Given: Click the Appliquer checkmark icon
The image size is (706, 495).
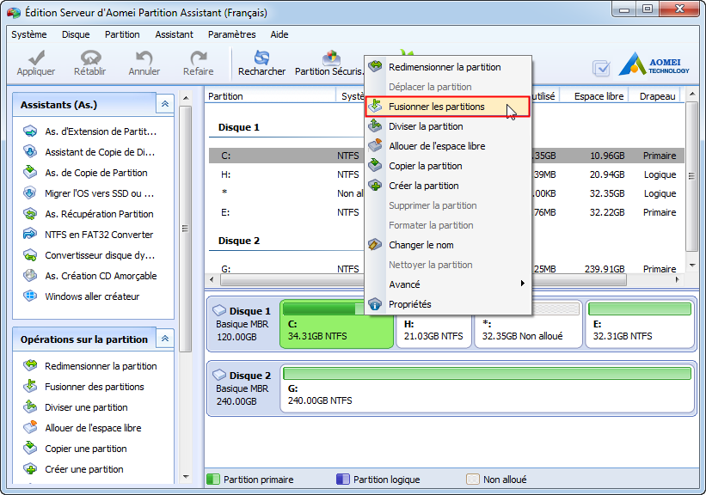Looking at the screenshot, I should point(36,58).
